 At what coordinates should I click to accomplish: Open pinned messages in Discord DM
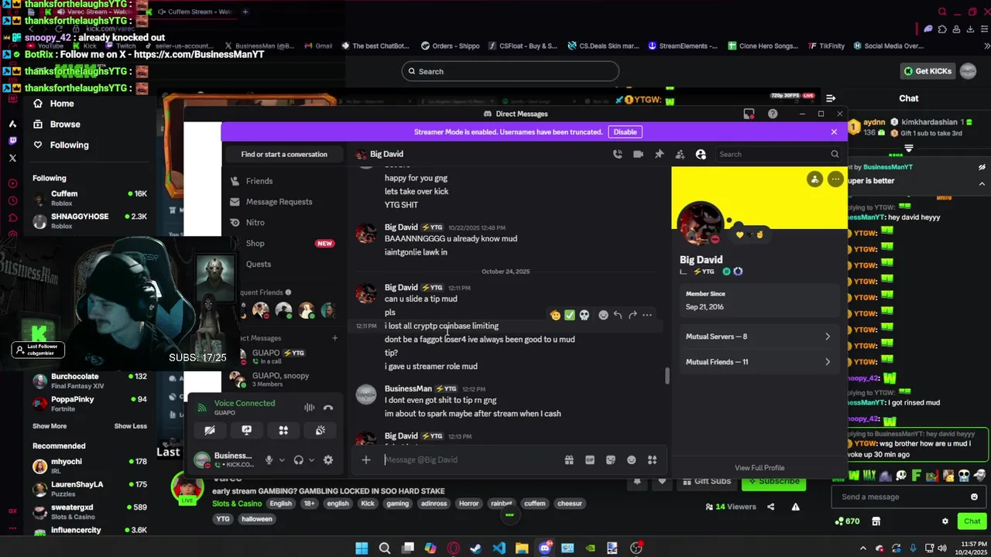[x=659, y=154]
